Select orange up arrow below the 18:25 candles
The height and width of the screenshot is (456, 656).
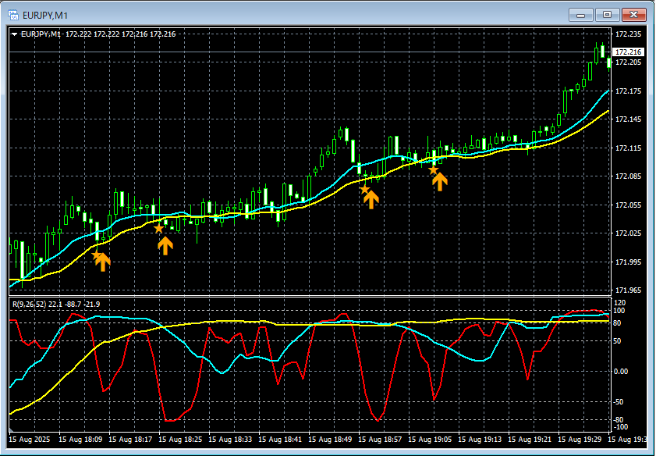[x=165, y=246]
